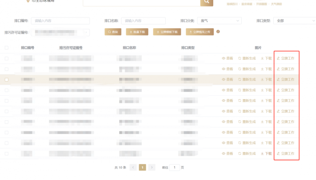
Task: Click the 查询 search button
Action: point(113,32)
